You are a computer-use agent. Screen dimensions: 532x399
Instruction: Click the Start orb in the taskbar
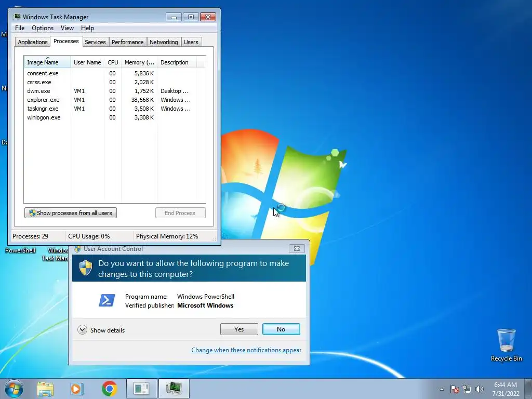point(14,389)
